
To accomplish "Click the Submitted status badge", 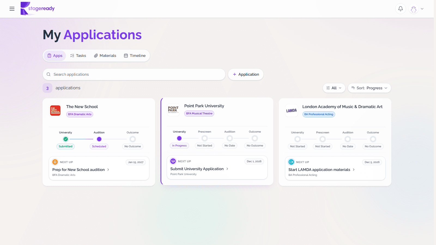I will point(66,146).
